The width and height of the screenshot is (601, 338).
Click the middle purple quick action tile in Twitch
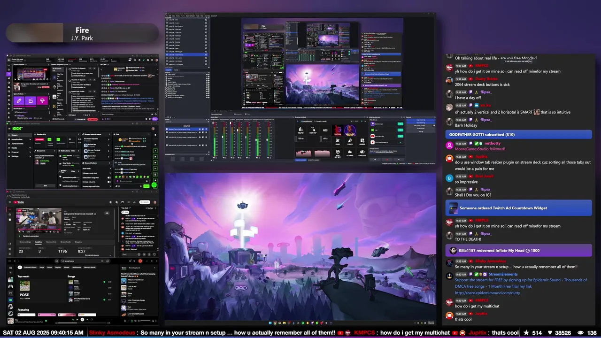tap(31, 100)
